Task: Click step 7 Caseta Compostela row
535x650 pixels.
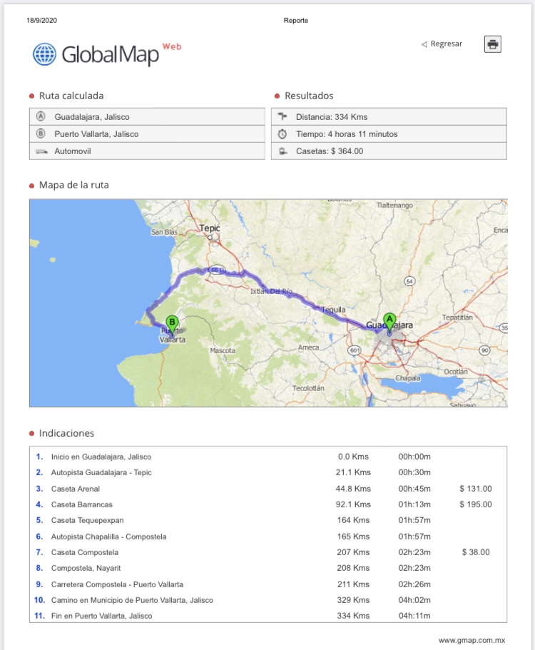Action: click(x=84, y=552)
